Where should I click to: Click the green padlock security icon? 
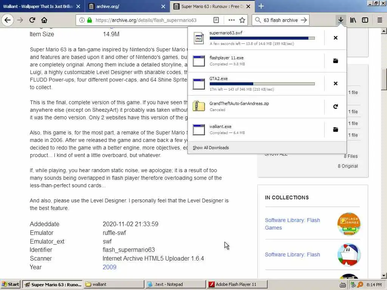click(89, 20)
